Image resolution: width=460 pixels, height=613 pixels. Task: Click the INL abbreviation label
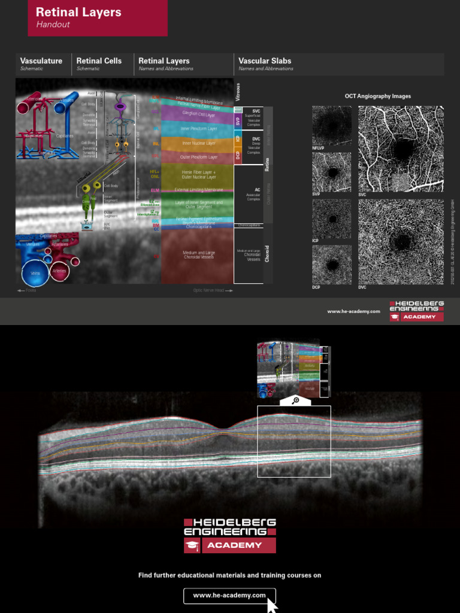point(156,144)
